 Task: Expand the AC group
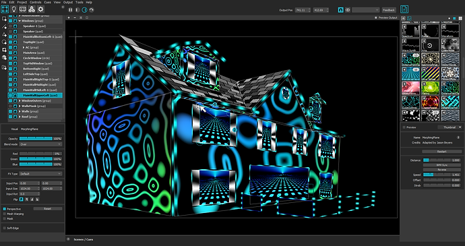pyautogui.click(x=24, y=47)
